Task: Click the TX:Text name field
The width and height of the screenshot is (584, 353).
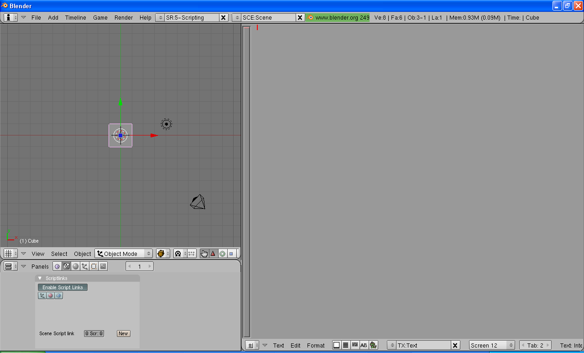Action: (423, 345)
